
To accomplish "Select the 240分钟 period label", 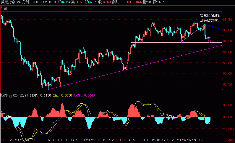I will [23, 2].
